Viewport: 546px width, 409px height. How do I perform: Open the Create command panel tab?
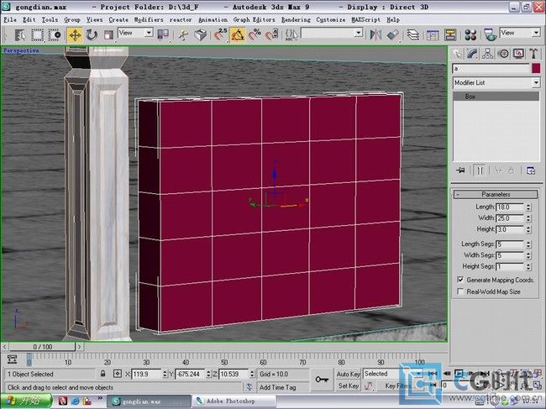point(458,54)
